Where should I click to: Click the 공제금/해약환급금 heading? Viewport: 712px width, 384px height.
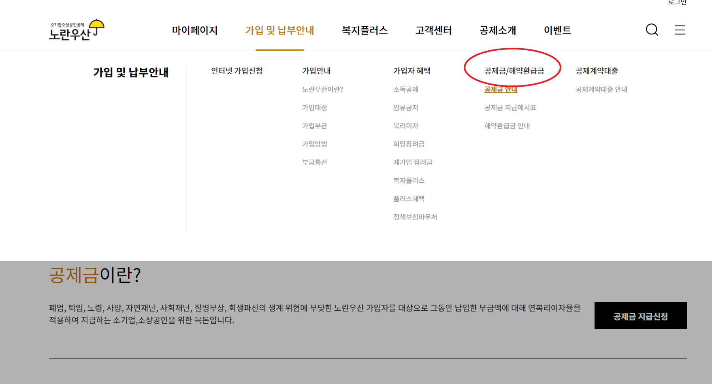[x=514, y=71]
